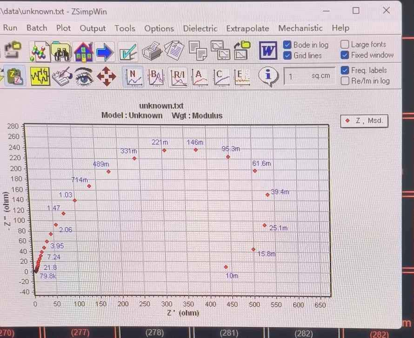Click the plot title unknown.txt

pos(161,106)
